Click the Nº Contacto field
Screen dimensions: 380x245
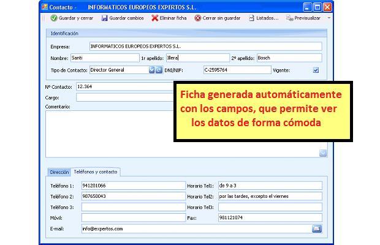click(x=125, y=87)
